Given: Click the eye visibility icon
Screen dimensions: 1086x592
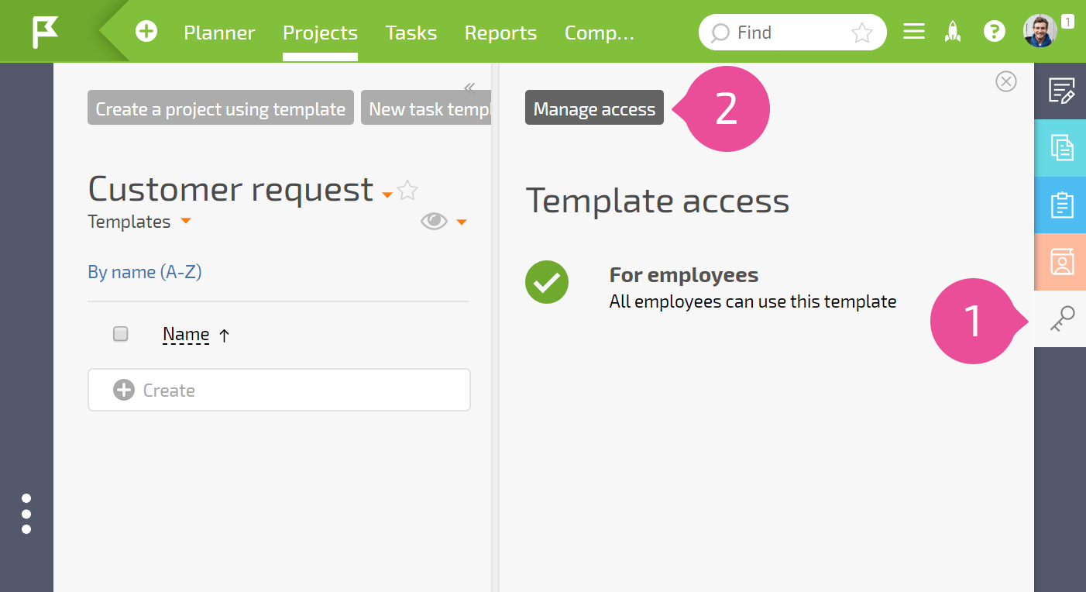Looking at the screenshot, I should click(434, 222).
